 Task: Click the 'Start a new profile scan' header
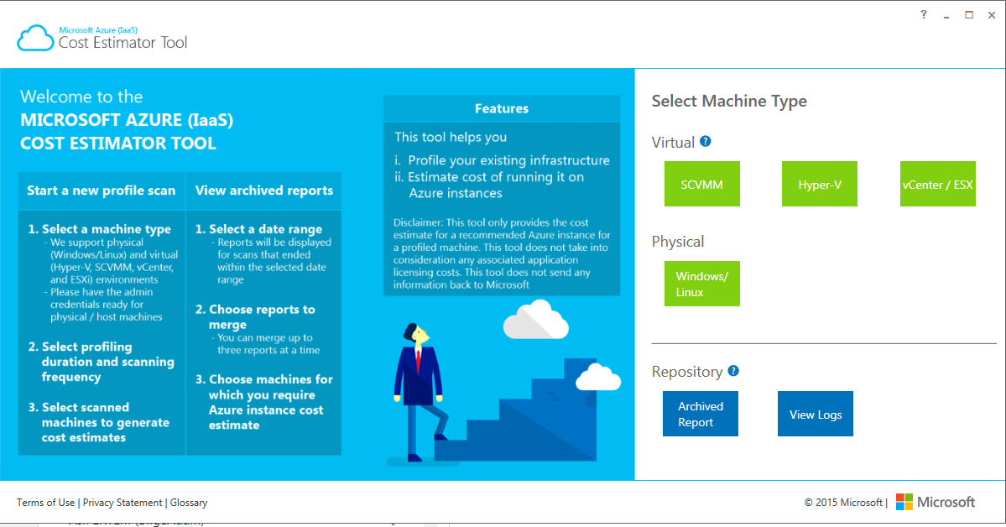[102, 190]
